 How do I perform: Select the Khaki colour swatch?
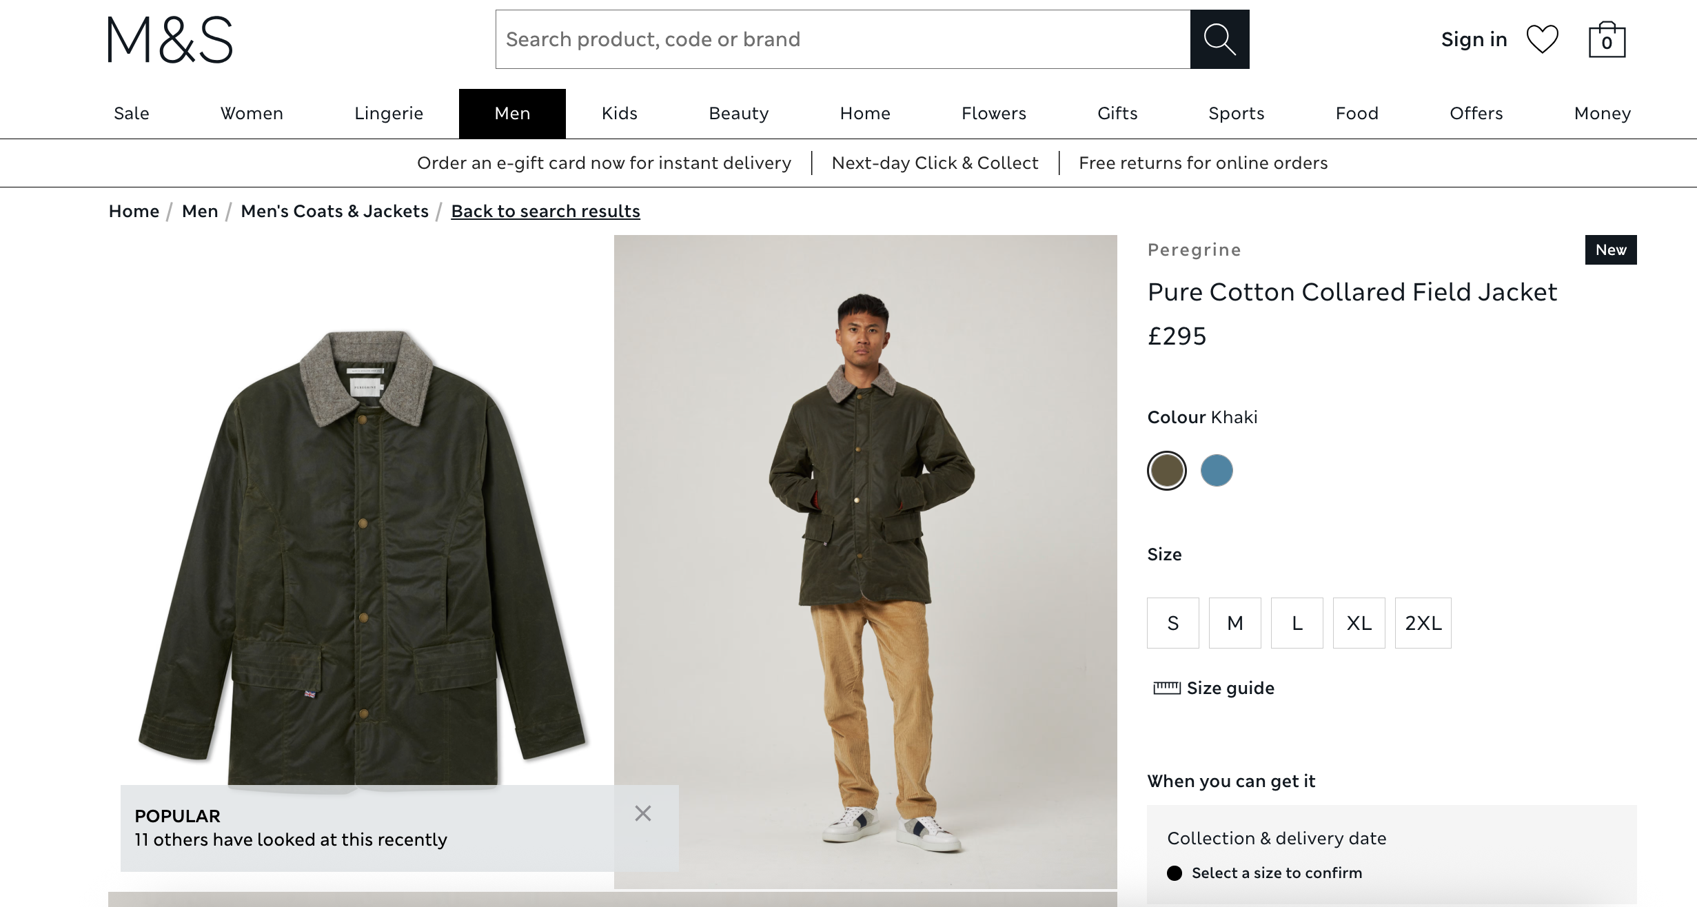click(x=1166, y=471)
